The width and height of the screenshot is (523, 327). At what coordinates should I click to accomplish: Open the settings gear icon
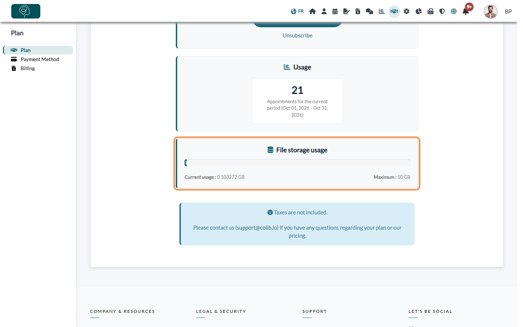click(x=406, y=11)
